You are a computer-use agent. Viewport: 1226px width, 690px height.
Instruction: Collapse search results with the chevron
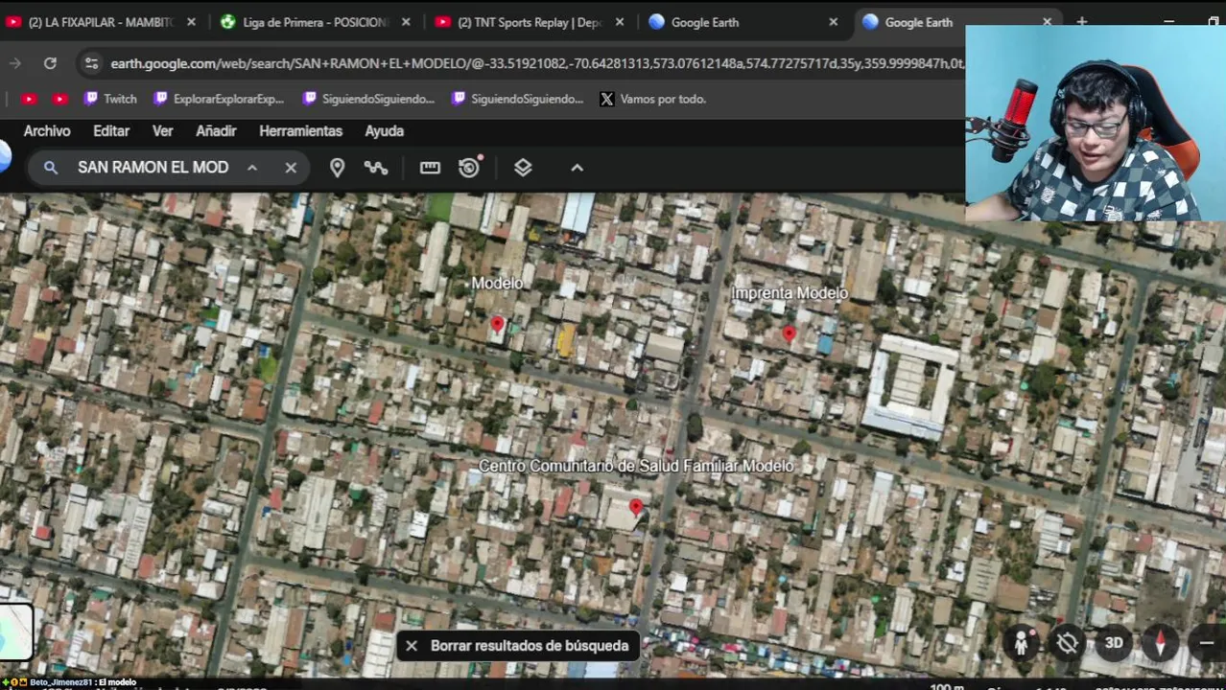pos(252,168)
